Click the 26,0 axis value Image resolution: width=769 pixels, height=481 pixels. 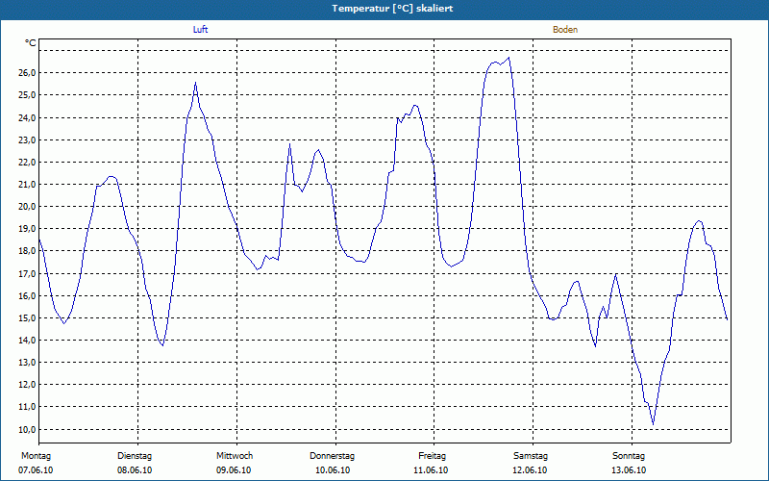tap(27, 73)
